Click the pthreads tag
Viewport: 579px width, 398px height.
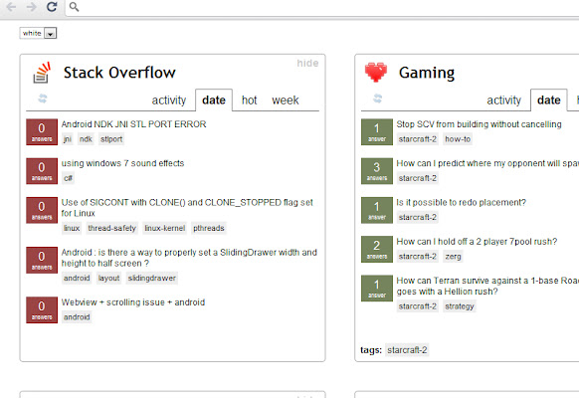point(209,228)
